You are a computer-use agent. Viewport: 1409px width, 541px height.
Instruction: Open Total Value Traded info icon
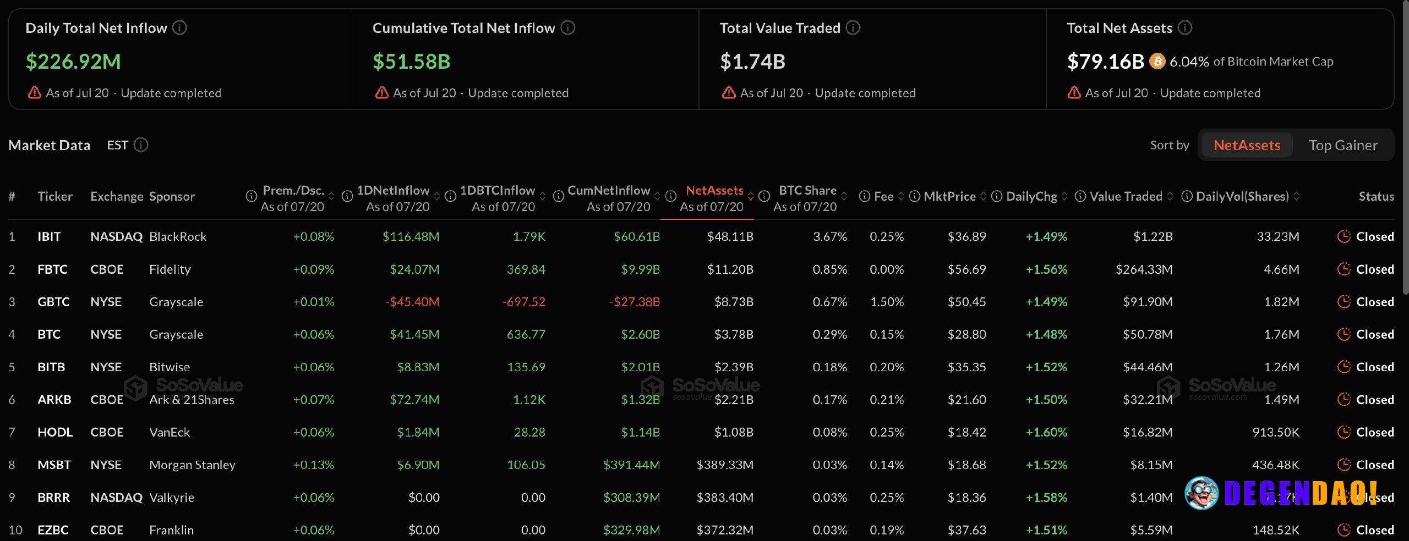coord(853,27)
